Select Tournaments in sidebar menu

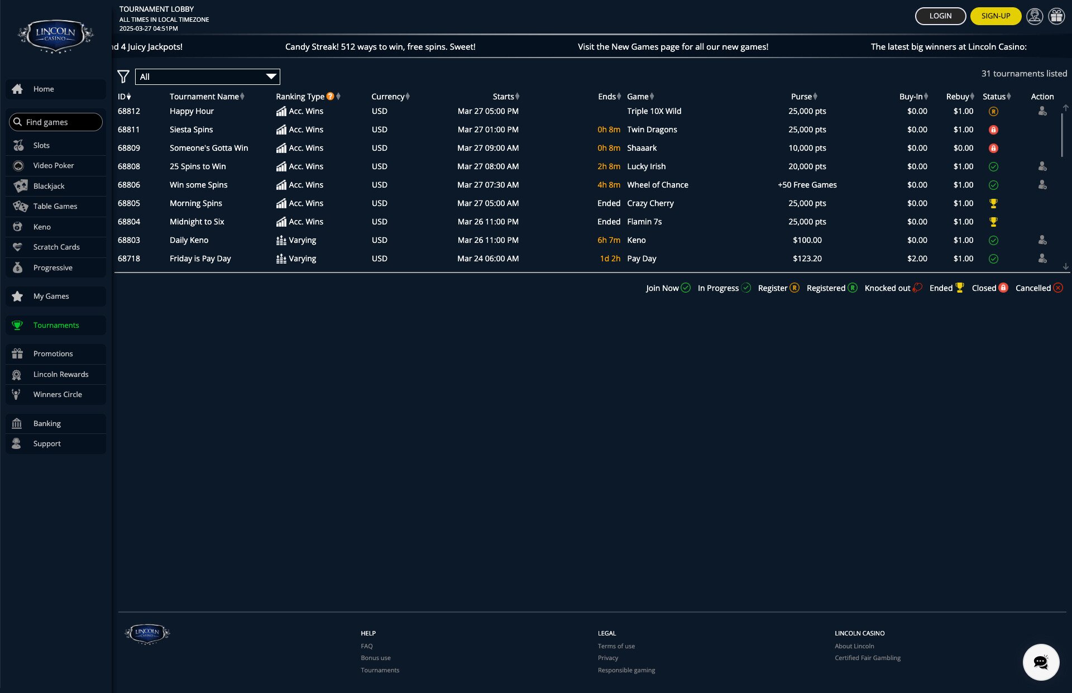(x=56, y=325)
